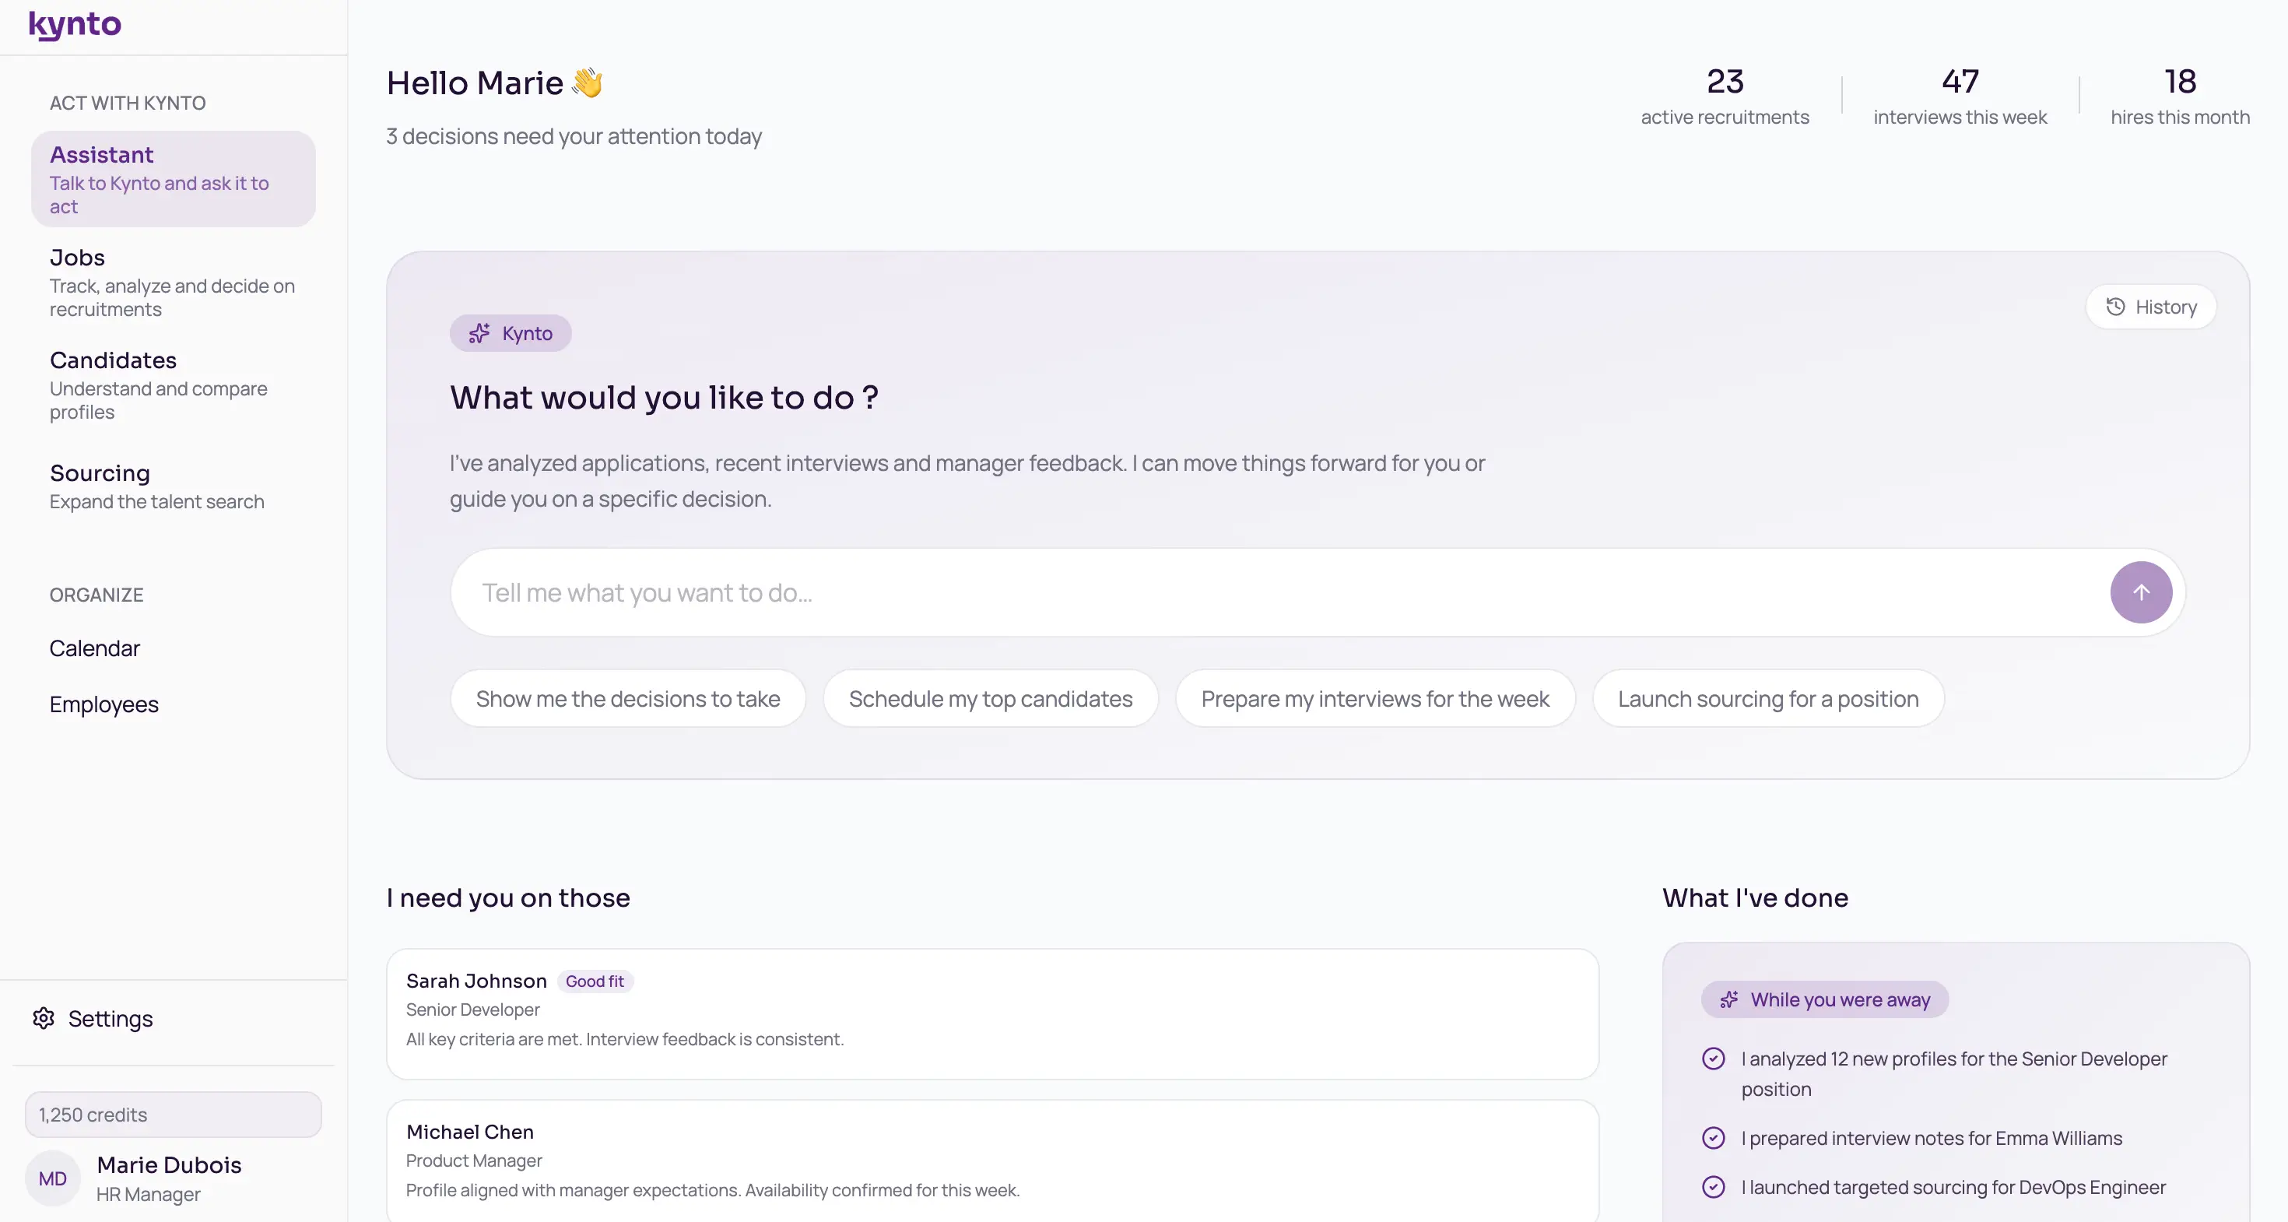Click Schedule my top candidates
The width and height of the screenshot is (2288, 1222).
coord(989,698)
